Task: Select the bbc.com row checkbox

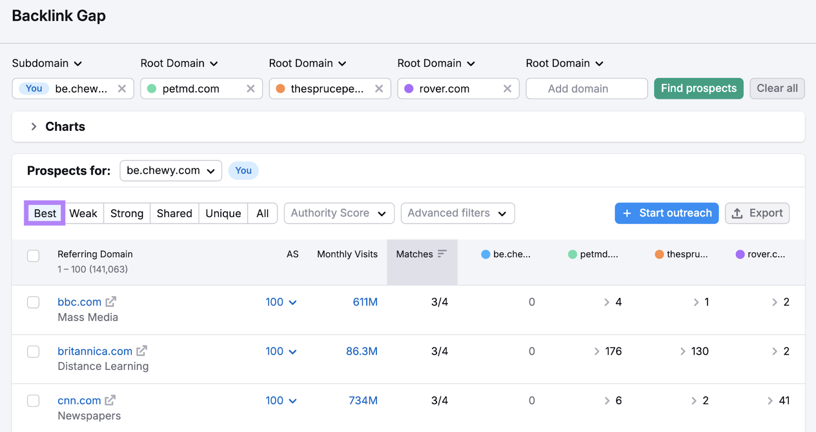Action: [x=33, y=302]
